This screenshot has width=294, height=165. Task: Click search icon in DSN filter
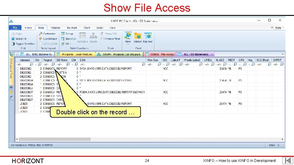click(x=144, y=64)
